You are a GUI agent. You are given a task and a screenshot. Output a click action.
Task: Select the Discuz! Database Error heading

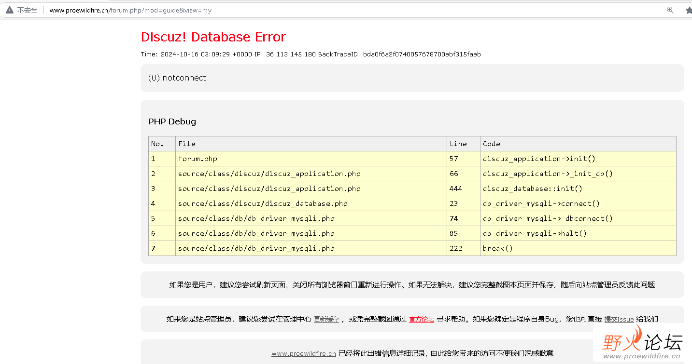coord(213,37)
